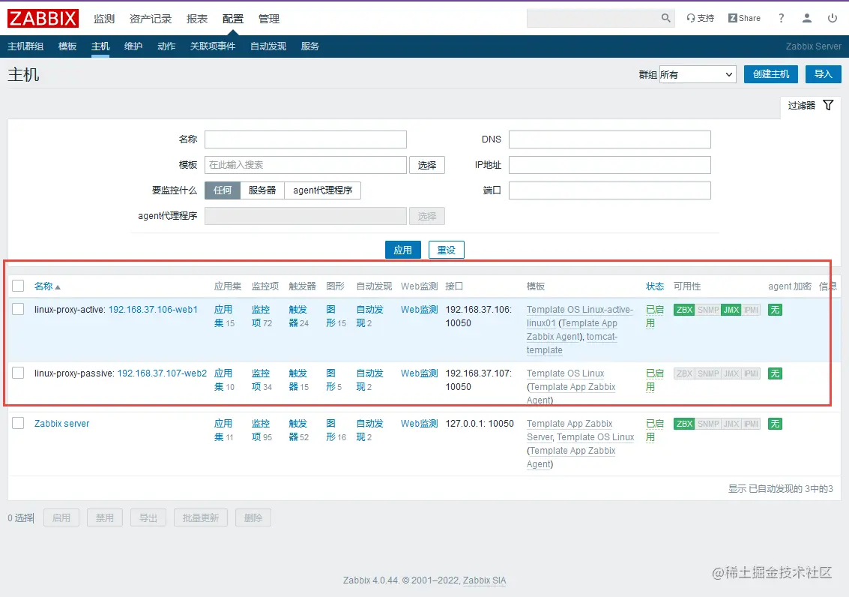Go to 自动发现 submenu
This screenshot has height=597, width=849.
pyautogui.click(x=268, y=46)
